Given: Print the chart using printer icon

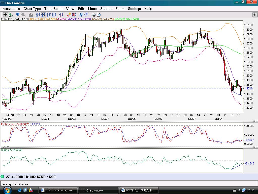Looking at the screenshot, I should [94, 15].
